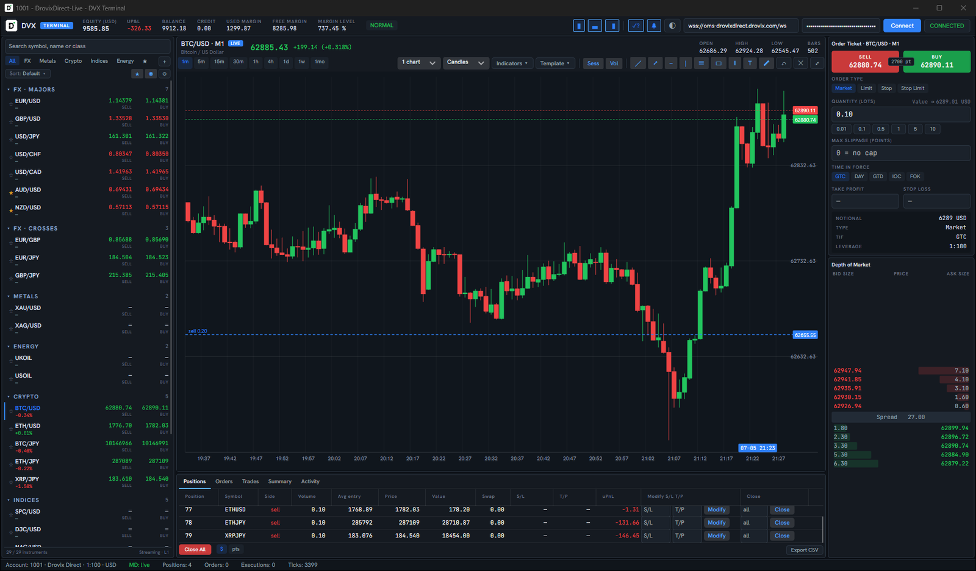Click the DVX logo icon
The width and height of the screenshot is (976, 571).
(12, 26)
